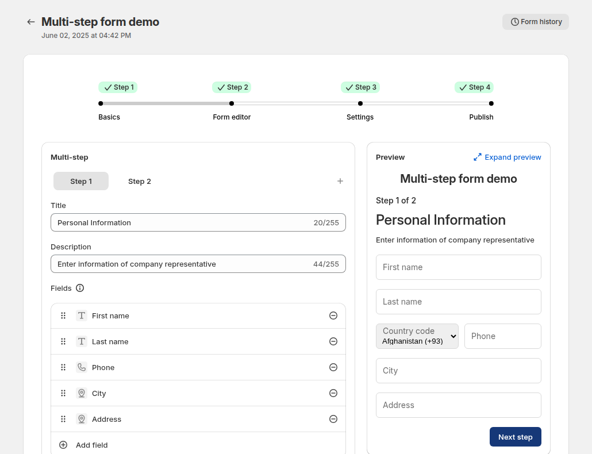Click the Next step button
592x454 pixels.
click(516, 437)
